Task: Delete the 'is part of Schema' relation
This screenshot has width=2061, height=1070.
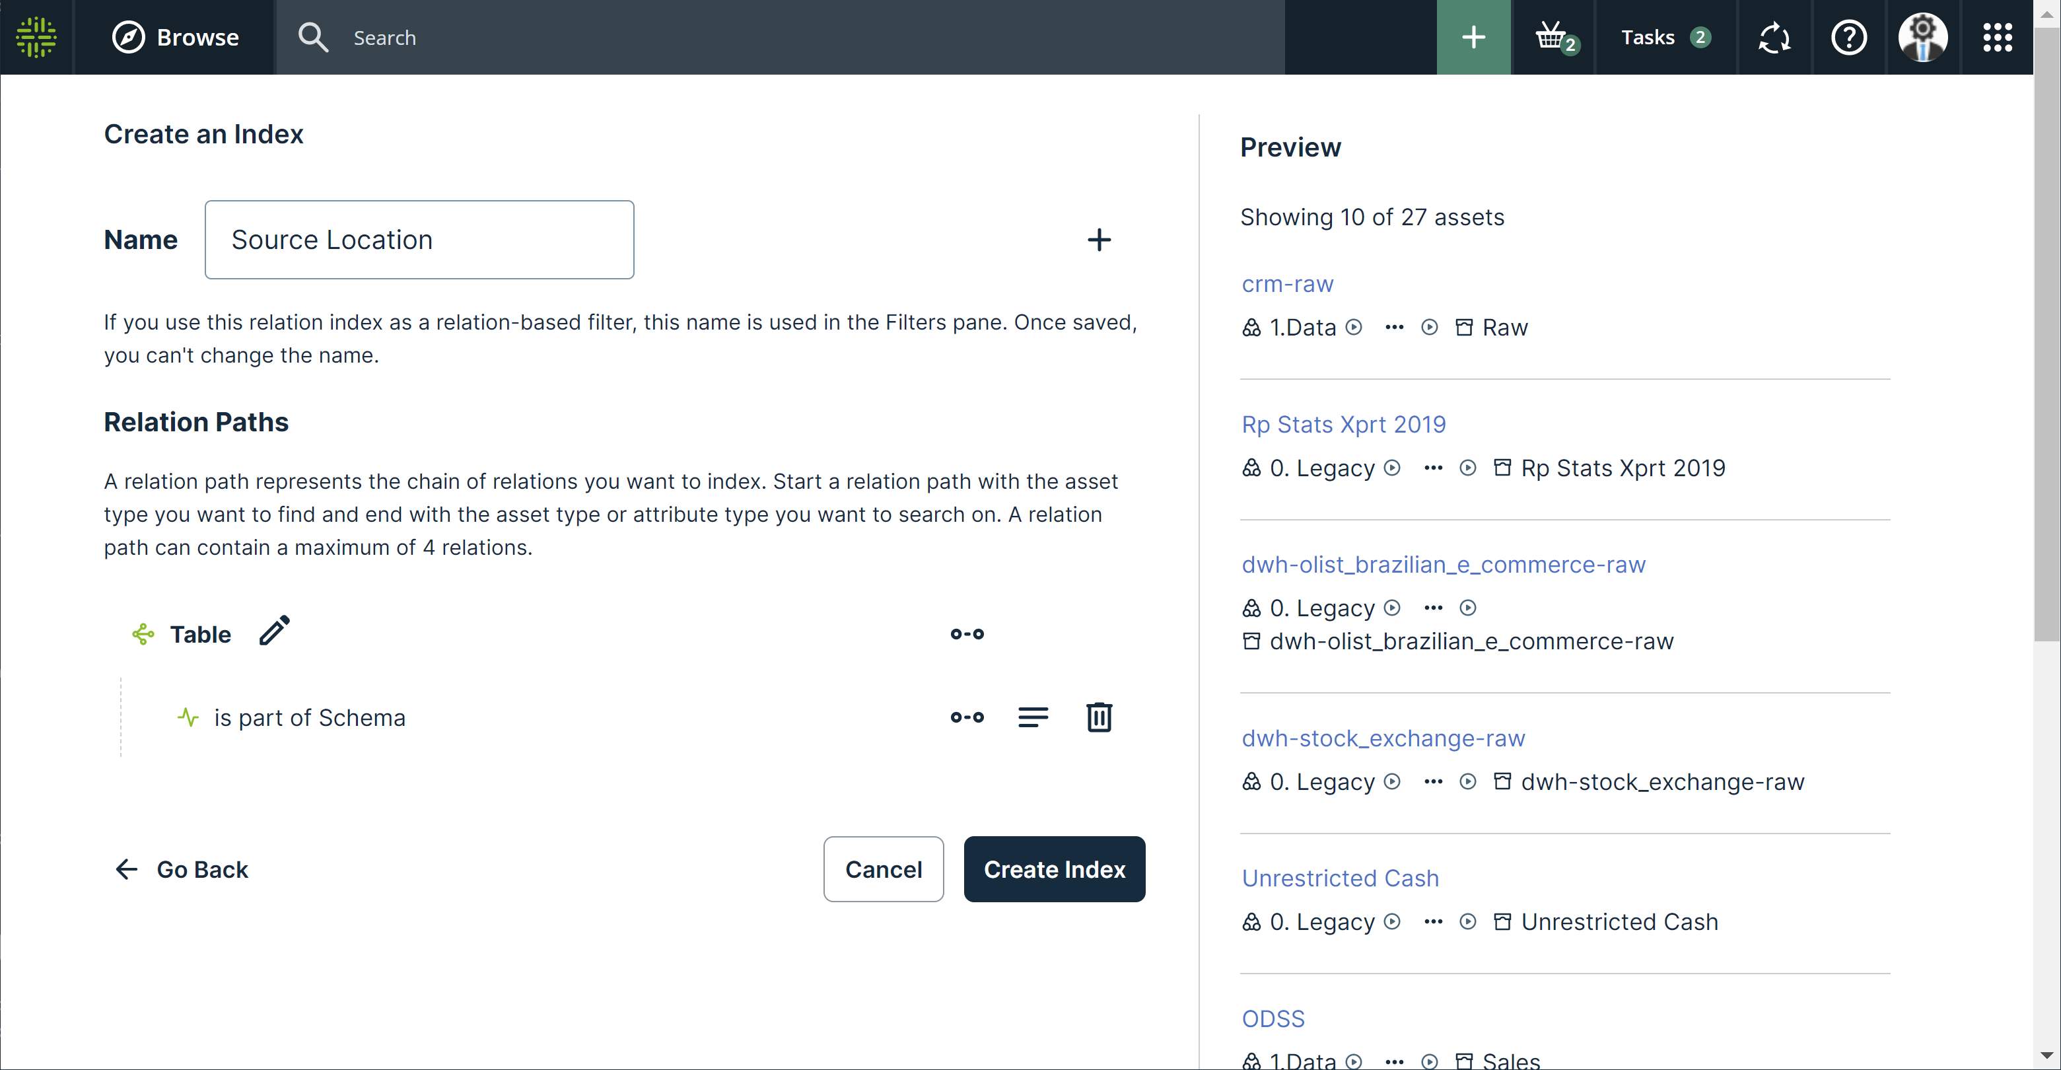Action: click(1098, 717)
